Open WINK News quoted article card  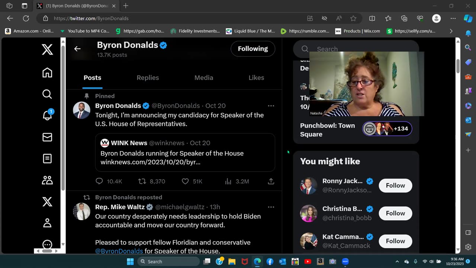coord(185,153)
